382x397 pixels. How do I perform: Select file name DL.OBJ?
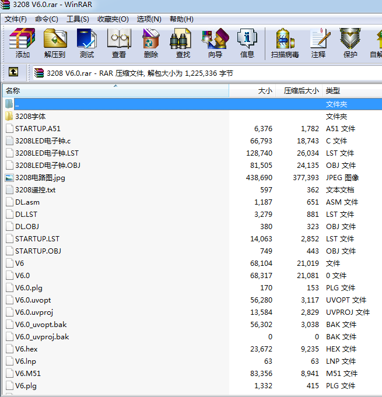[27, 227]
